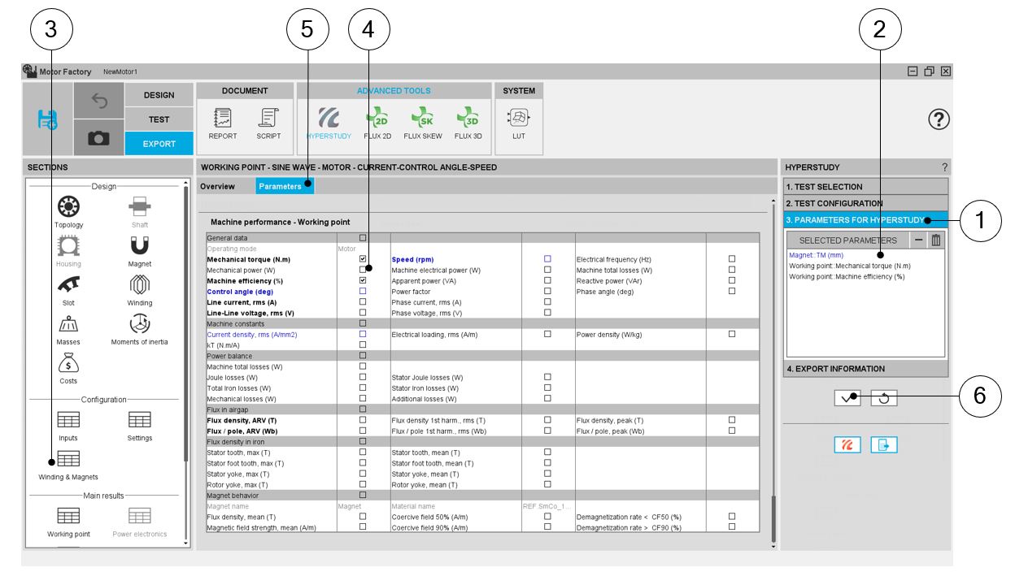This screenshot has width=1015, height=576.
Task: Uncheck the Mechanical torque (N.m) checkbox
Action: tap(363, 259)
